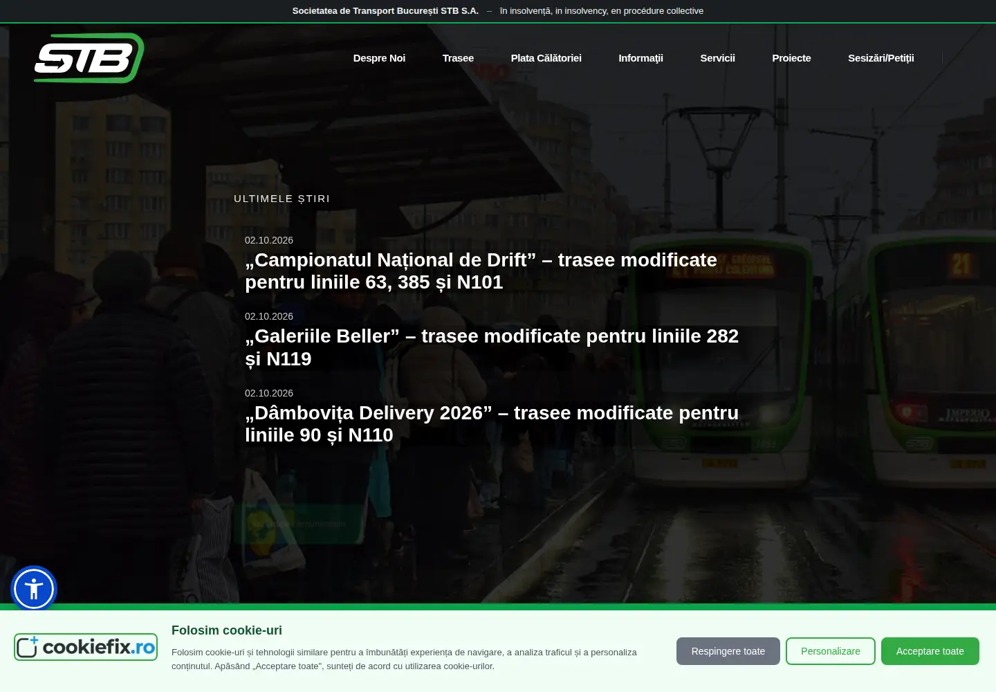996x692 pixels.
Task: Click the date above the Dâmbovița Delivery article
Action: (x=269, y=393)
